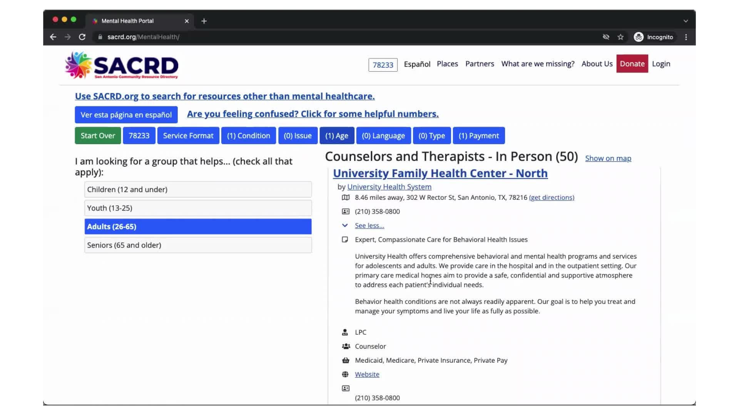Image resolution: width=739 pixels, height=415 pixels.
Task: Click the tracking protection eye icon
Action: coord(606,37)
